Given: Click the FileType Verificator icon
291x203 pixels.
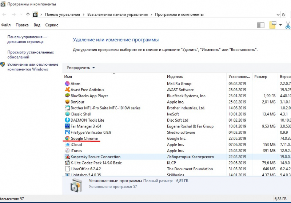Looking at the screenshot, I should coord(67,132).
